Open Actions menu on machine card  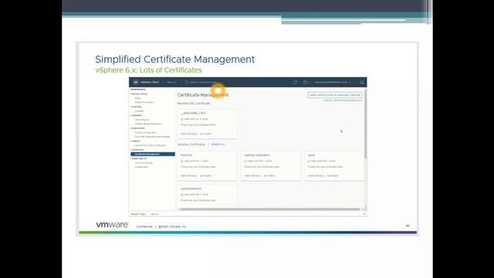pyautogui.click(x=206, y=176)
